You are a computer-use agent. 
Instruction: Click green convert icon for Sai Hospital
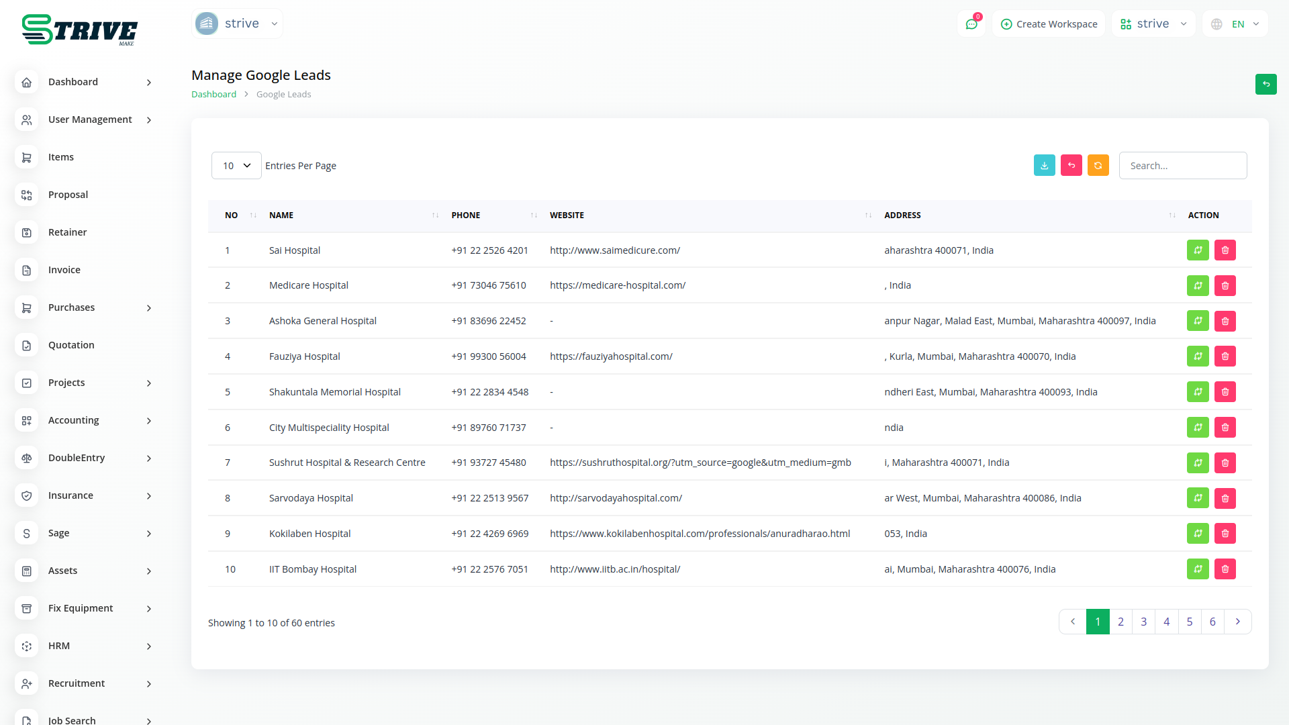click(1198, 250)
